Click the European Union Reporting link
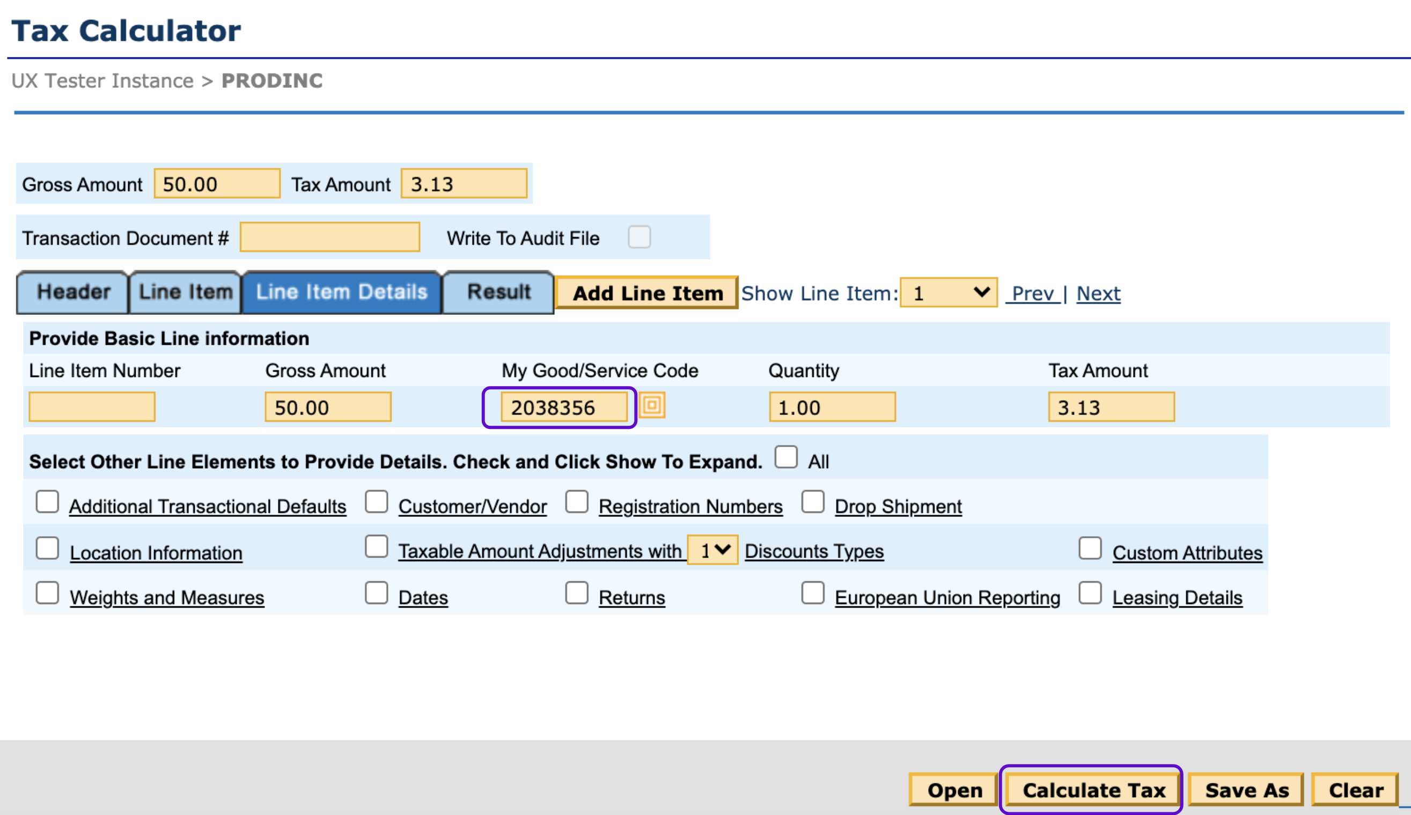 pos(947,598)
